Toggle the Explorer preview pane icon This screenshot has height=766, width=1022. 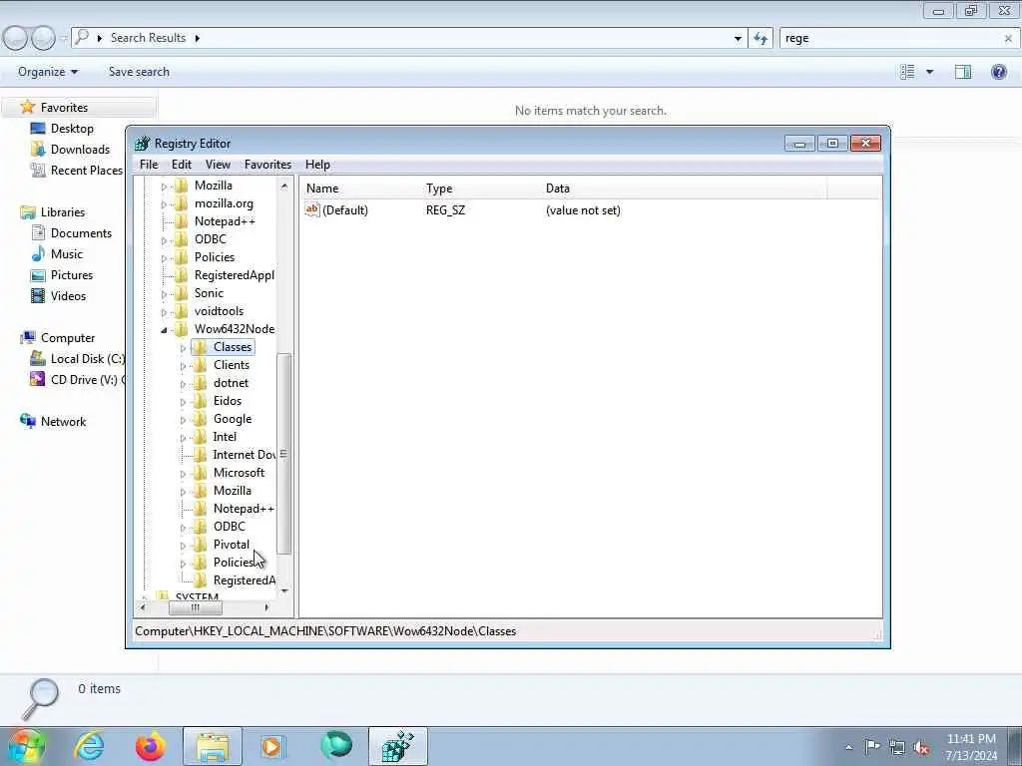(x=963, y=72)
